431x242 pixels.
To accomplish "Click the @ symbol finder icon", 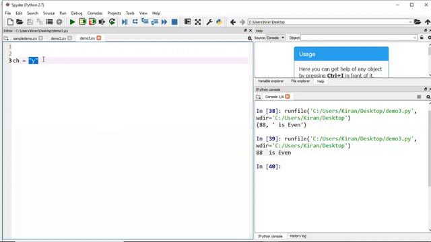I will point(59,22).
